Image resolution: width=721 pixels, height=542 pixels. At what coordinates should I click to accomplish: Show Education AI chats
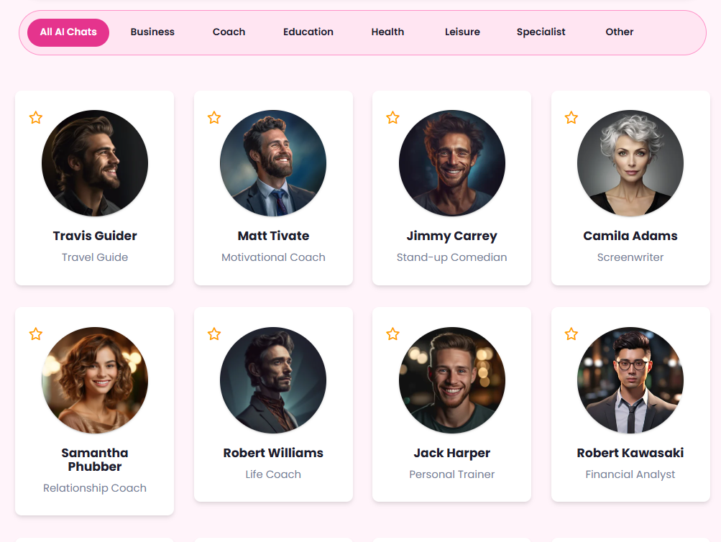click(x=308, y=32)
